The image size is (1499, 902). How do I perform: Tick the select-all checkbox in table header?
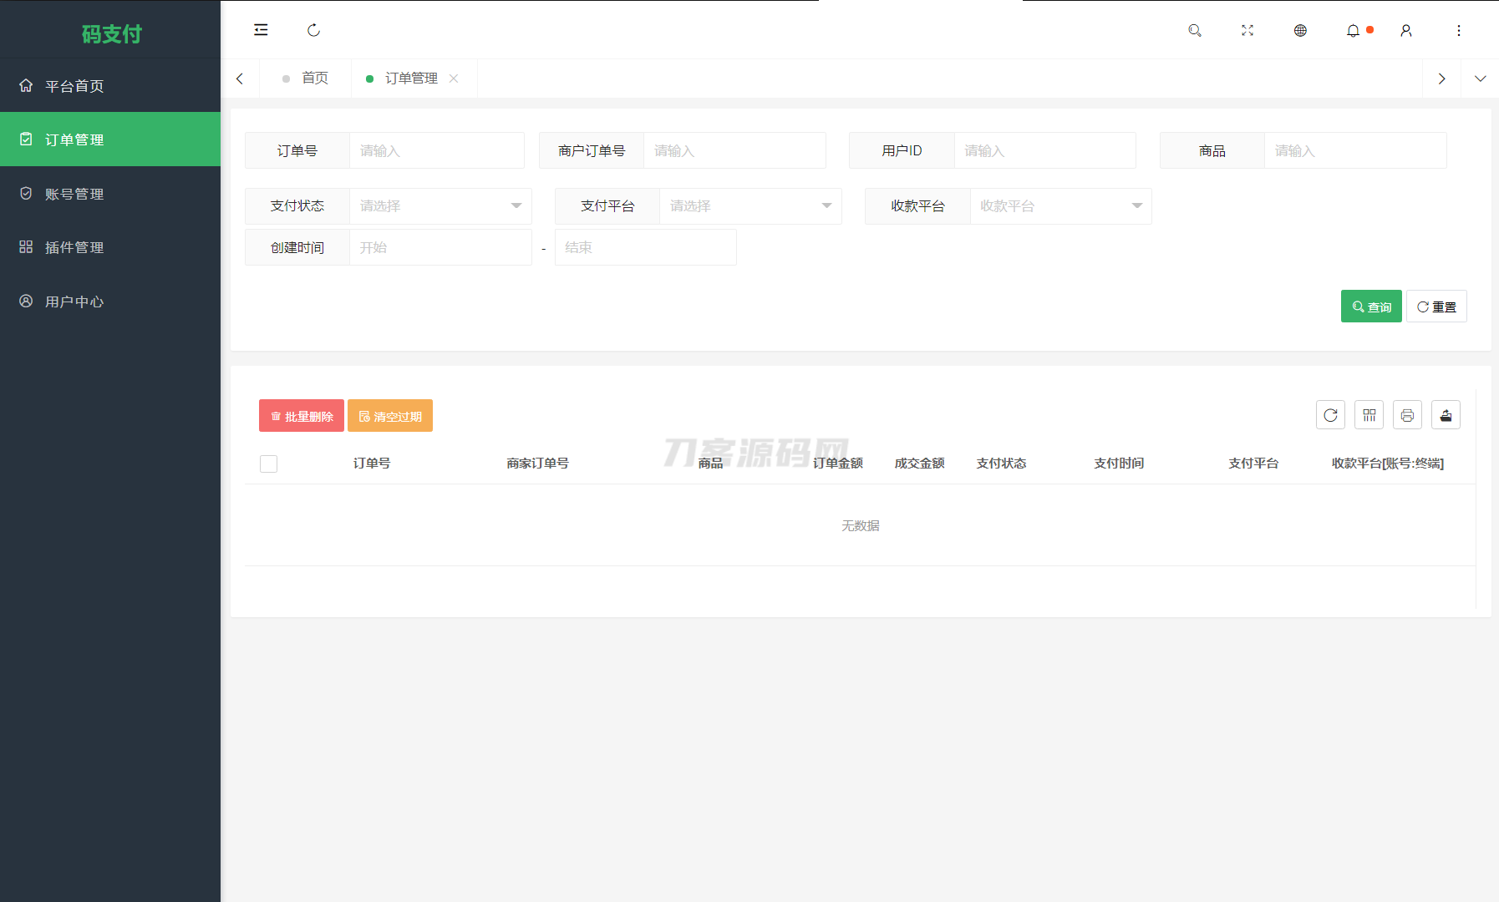(x=268, y=463)
